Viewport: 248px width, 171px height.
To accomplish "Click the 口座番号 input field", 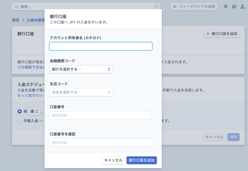I will 101,115.
